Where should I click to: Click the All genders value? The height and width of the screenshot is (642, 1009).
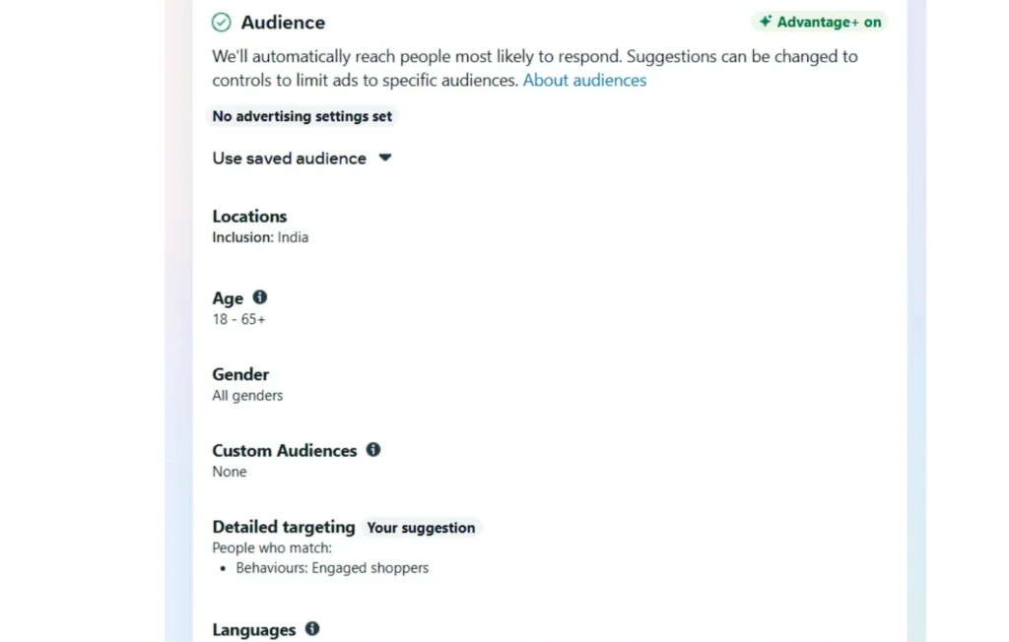tap(247, 396)
